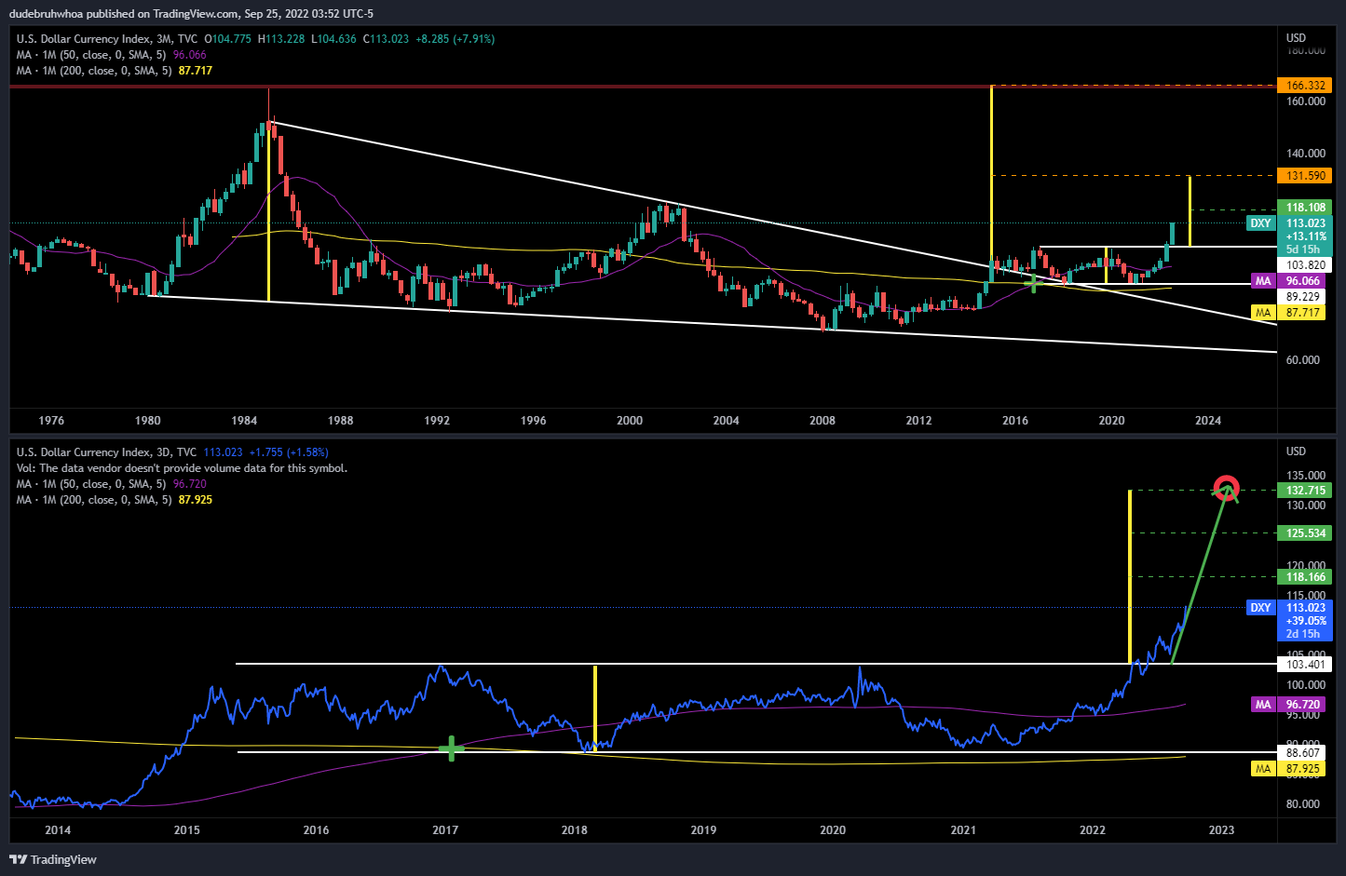Screen dimensions: 1346x876
Task: Click the blue DXY symbol tag on bottom chart
Action: point(1260,608)
